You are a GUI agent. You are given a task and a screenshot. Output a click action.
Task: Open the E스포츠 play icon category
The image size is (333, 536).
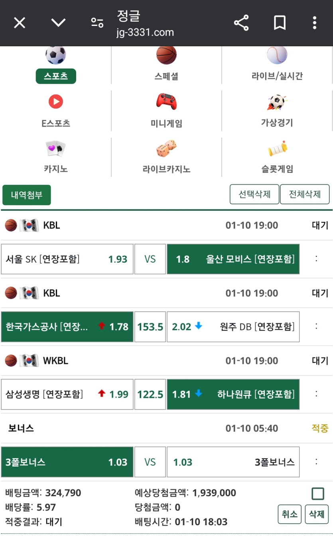point(56,111)
